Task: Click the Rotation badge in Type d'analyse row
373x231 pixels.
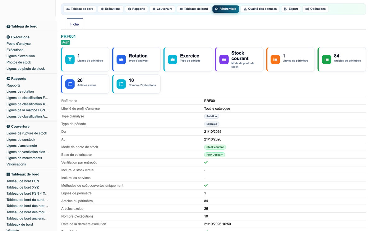Action: pos(212,116)
